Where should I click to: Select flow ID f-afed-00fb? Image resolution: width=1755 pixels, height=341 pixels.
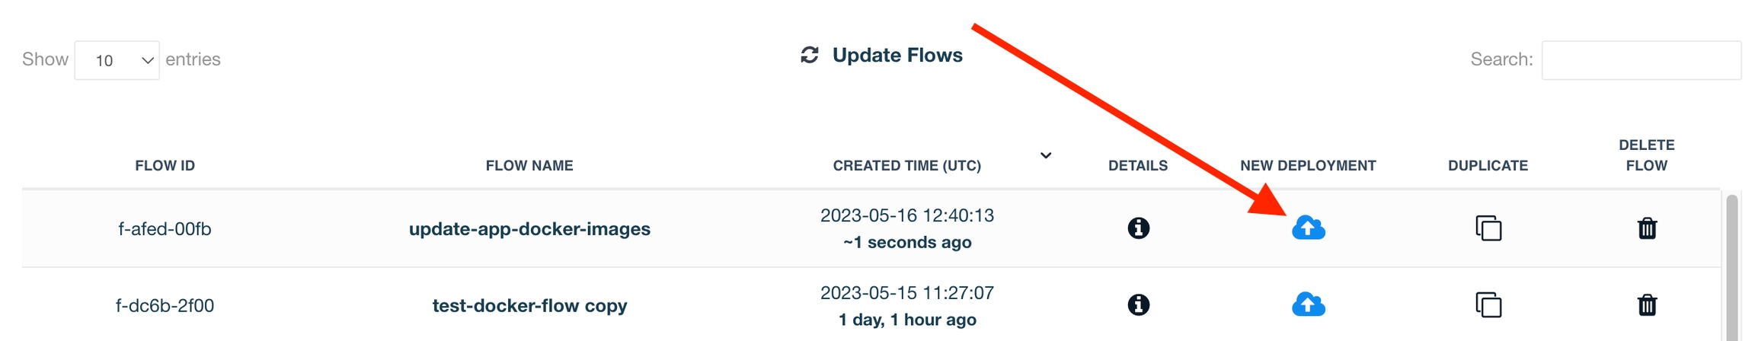point(165,229)
